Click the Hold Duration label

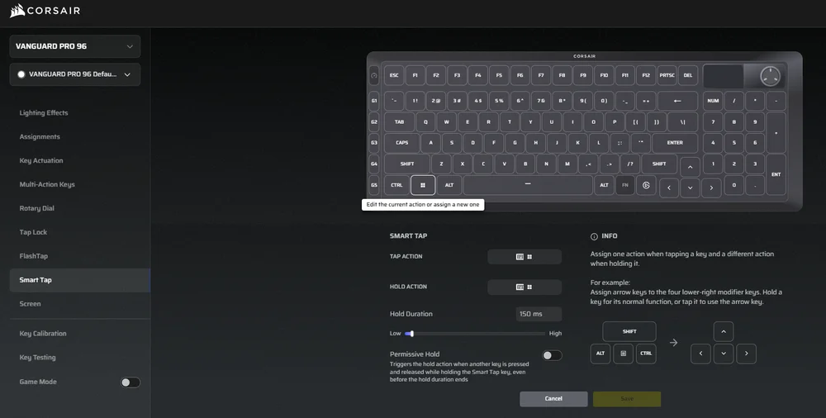(411, 314)
